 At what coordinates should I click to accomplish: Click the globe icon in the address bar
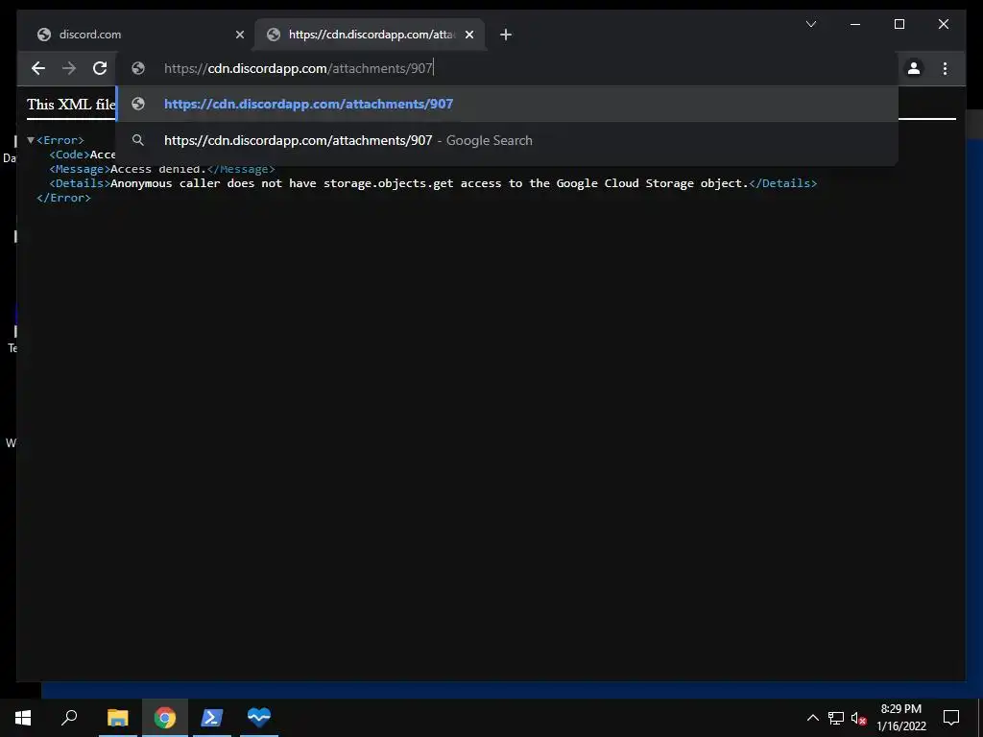pos(138,68)
